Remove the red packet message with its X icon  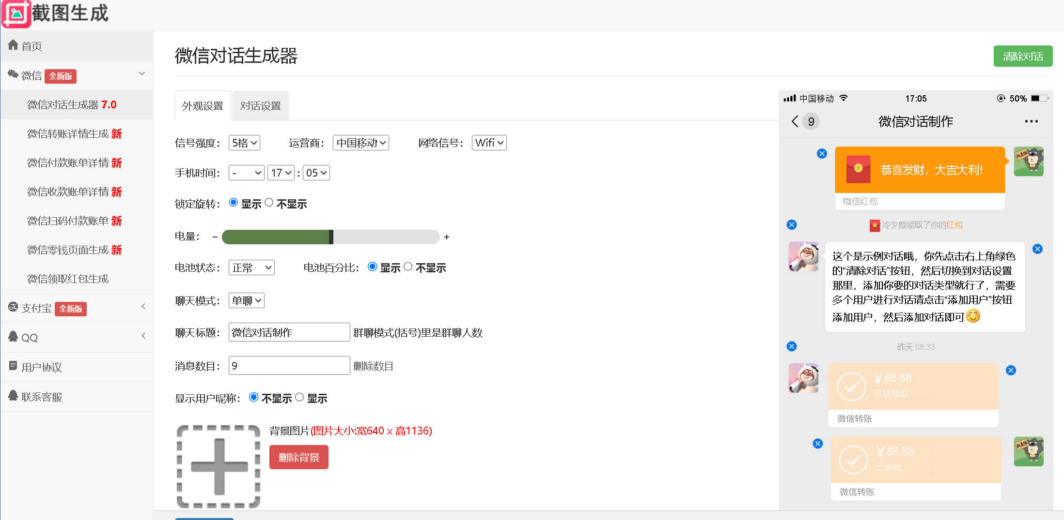(x=822, y=154)
